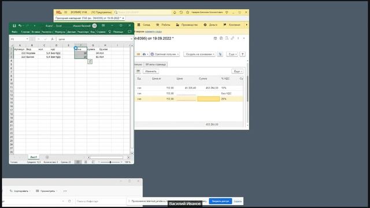Click the cell containing Корова
The image size is (370, 208).
coord(32,53)
